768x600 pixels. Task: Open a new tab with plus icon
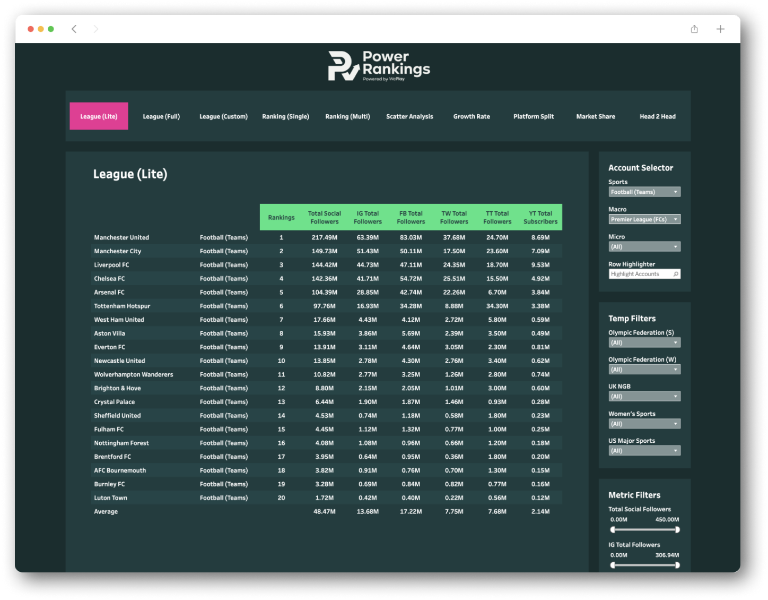(x=720, y=29)
